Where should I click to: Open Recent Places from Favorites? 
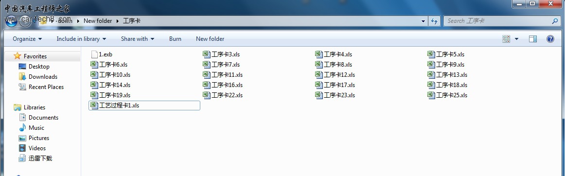[46, 87]
